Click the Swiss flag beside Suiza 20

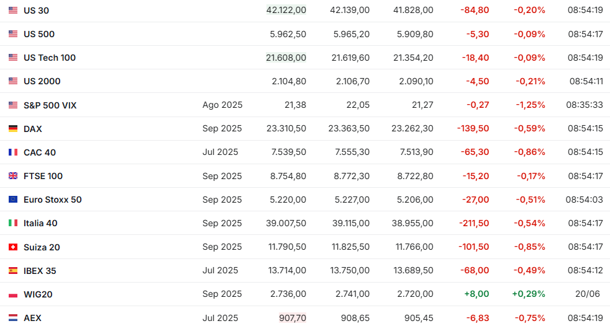click(x=13, y=247)
